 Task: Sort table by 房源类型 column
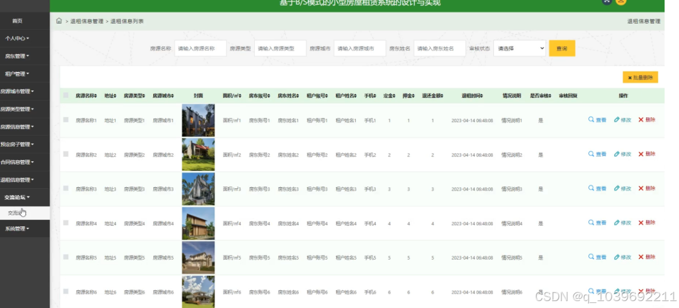click(134, 96)
